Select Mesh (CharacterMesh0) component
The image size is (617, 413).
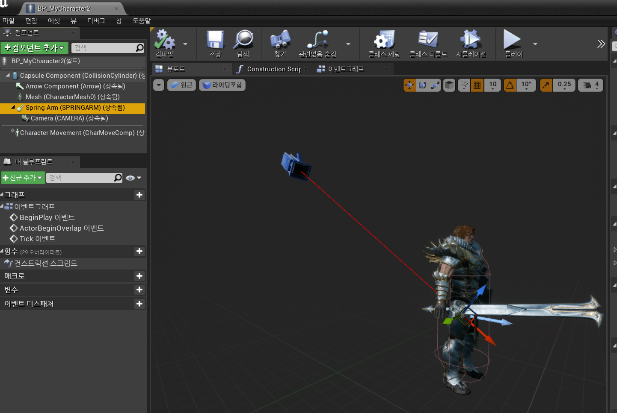(x=73, y=97)
